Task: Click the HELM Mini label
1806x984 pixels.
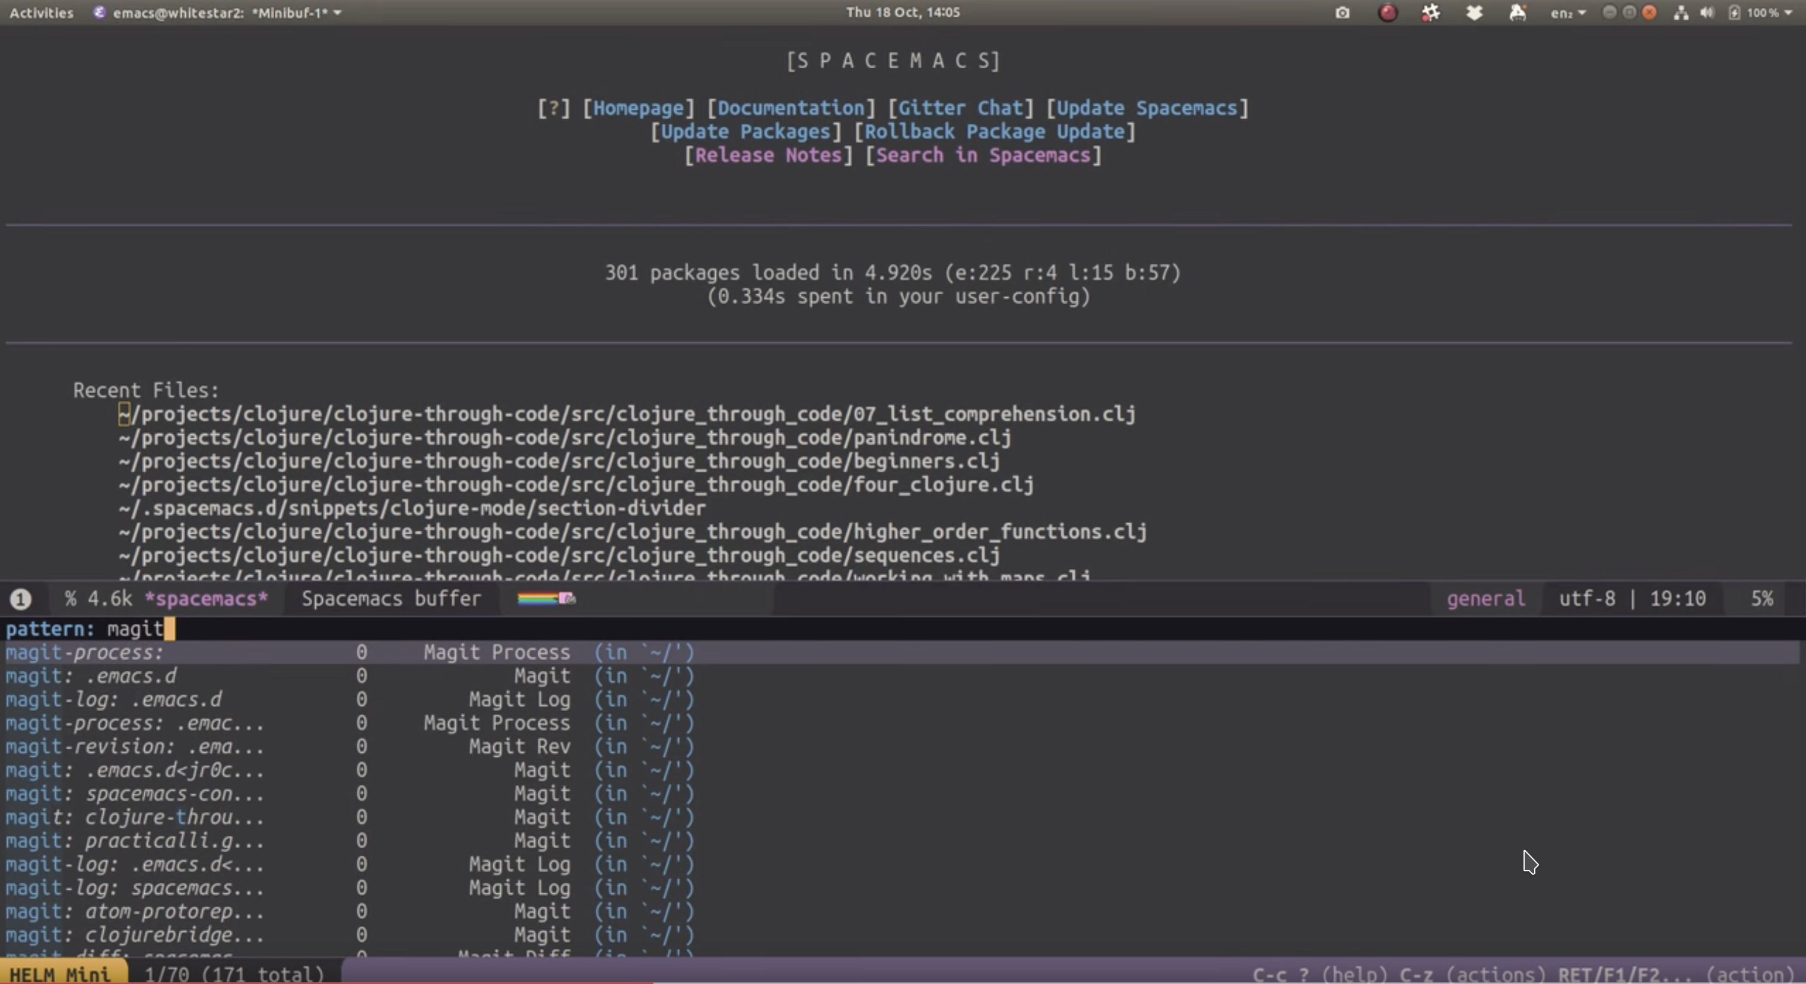Action: click(61, 974)
